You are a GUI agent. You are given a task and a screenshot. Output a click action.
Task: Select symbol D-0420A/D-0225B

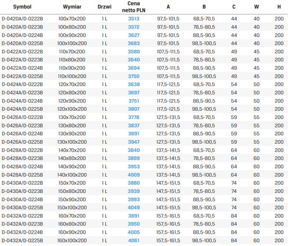pyautogui.click(x=22, y=43)
